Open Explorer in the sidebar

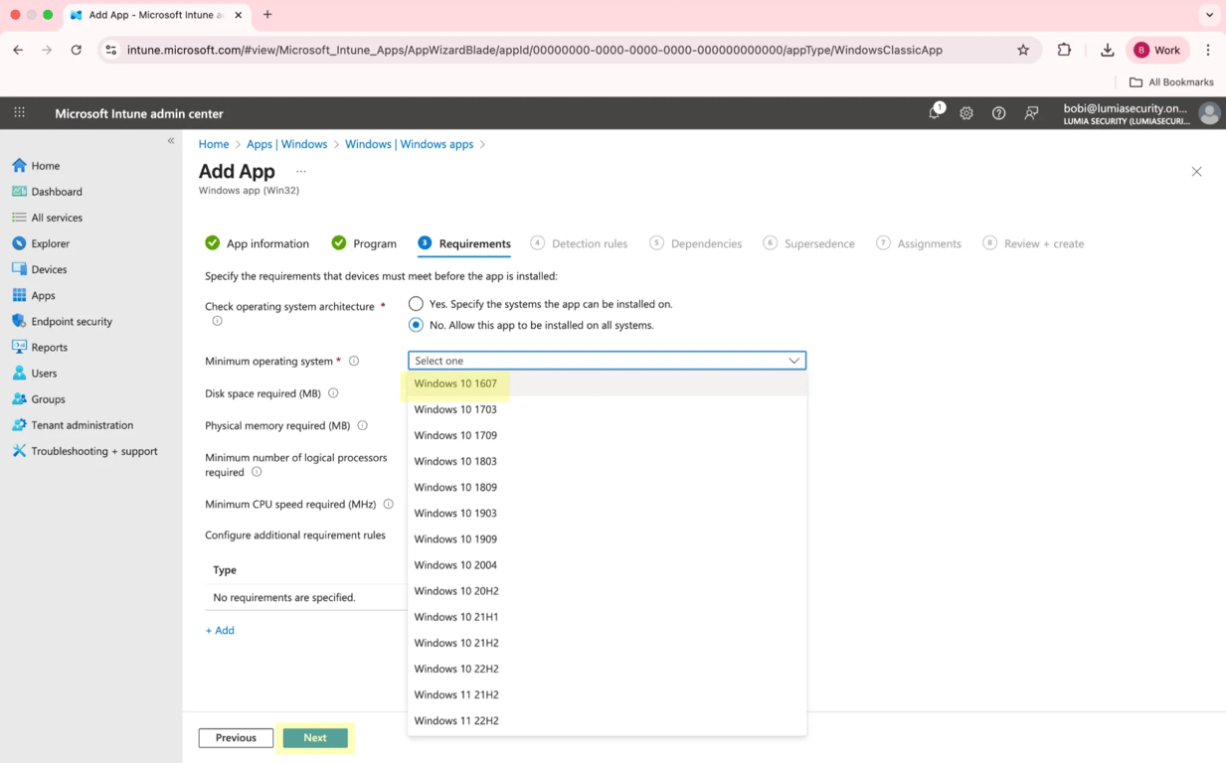coord(41,243)
